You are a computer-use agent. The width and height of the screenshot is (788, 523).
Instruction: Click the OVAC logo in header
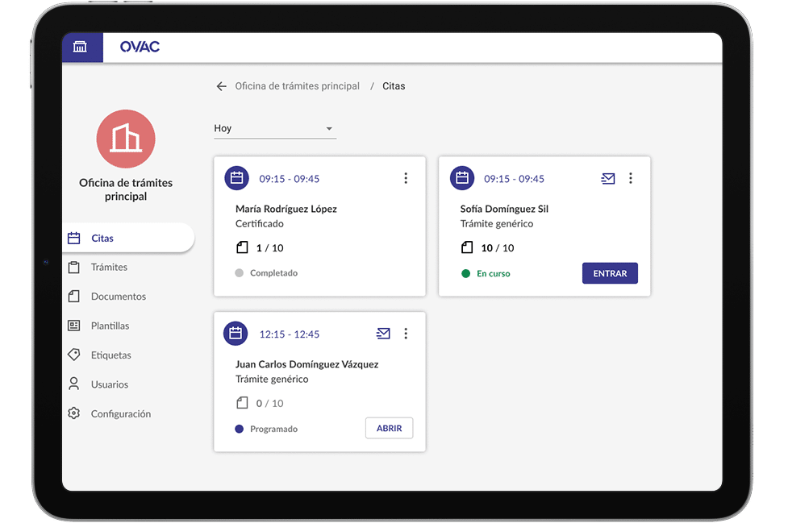[140, 47]
